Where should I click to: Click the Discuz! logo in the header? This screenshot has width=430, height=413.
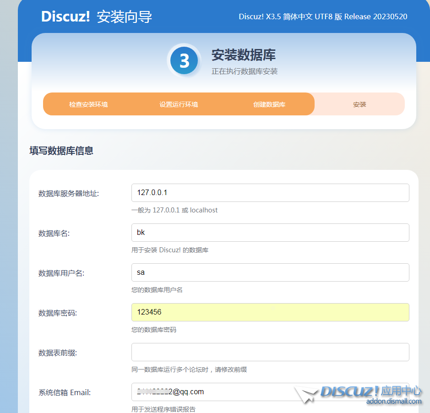click(65, 17)
